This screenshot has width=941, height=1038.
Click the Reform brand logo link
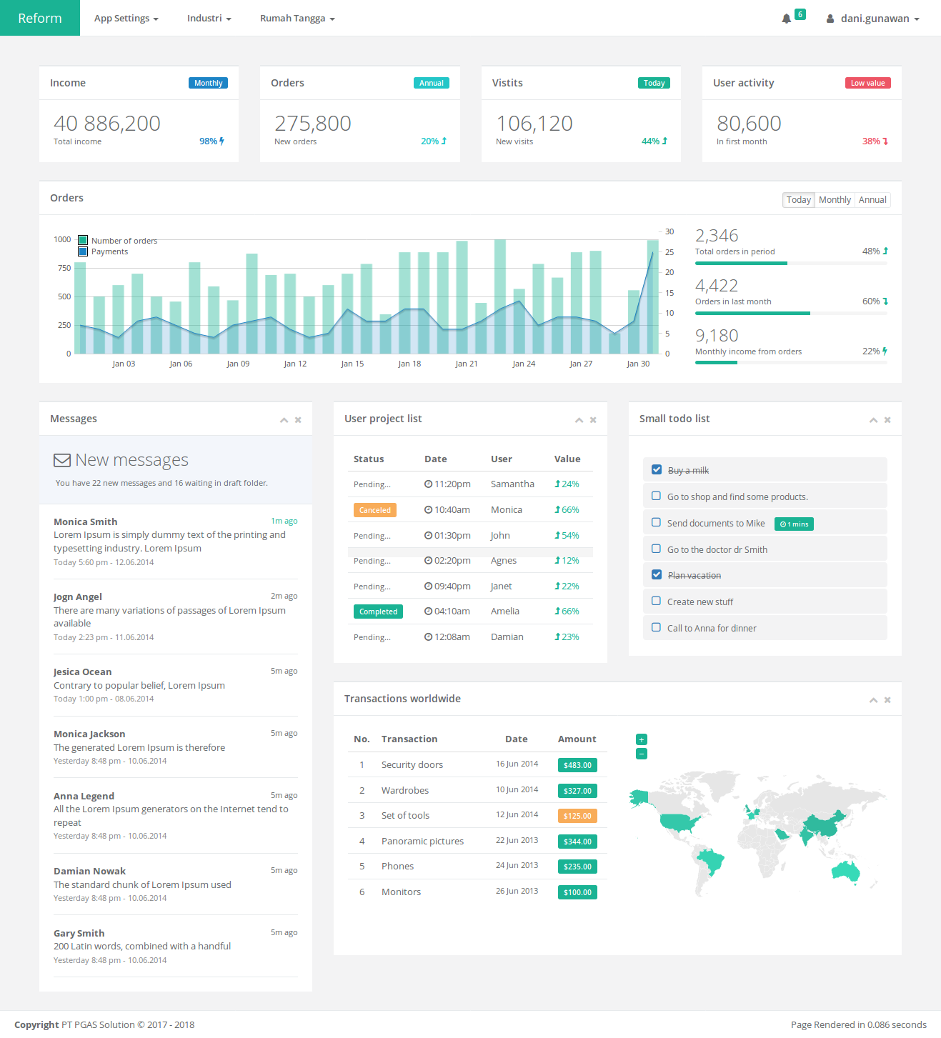[40, 18]
